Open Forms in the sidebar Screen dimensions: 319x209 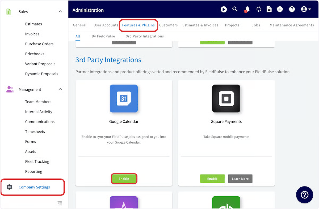(x=31, y=142)
